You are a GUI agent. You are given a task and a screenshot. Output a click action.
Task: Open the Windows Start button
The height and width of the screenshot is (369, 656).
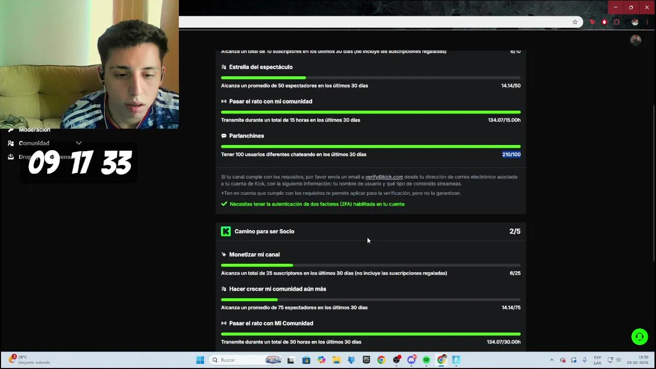[200, 360]
